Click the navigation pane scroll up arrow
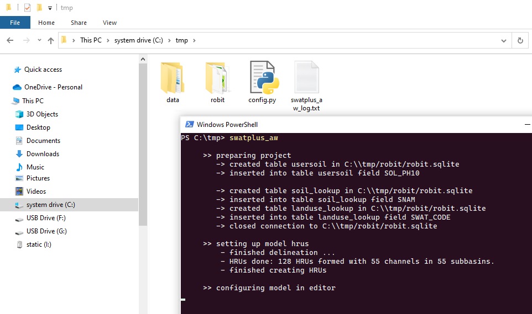The image size is (532, 314). click(143, 59)
